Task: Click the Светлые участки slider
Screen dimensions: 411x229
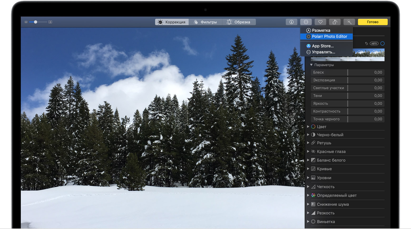Action: [x=348, y=88]
